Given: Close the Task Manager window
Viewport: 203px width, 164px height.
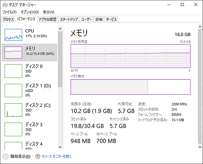Looking at the screenshot, I should click(196, 5).
